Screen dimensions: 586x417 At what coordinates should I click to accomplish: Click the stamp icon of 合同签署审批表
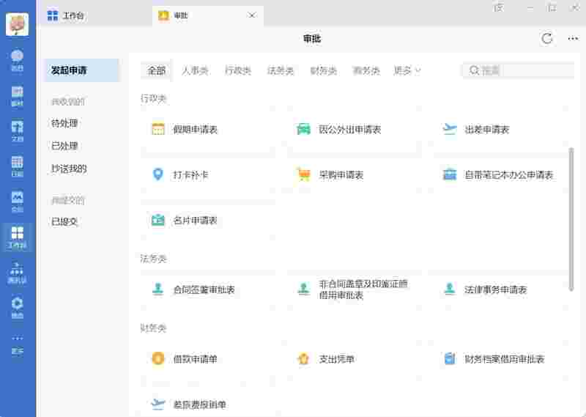(158, 289)
